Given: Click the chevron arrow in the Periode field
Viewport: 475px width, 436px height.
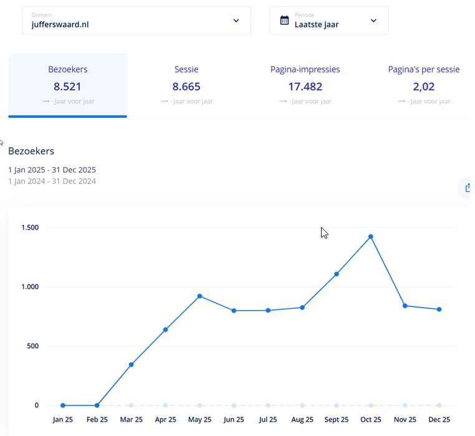Looking at the screenshot, I should point(373,21).
